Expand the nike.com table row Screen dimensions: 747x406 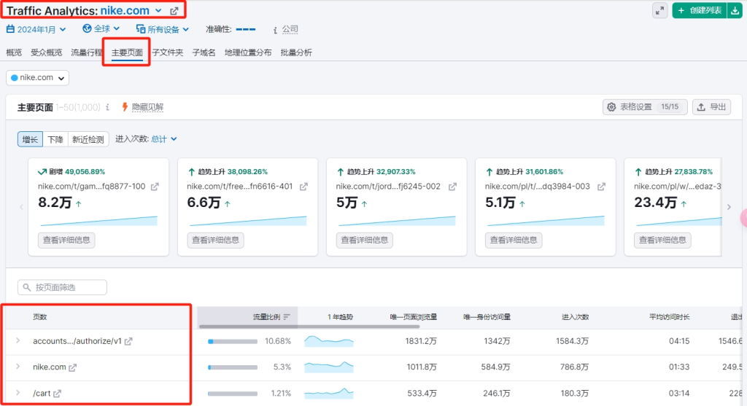(18, 367)
